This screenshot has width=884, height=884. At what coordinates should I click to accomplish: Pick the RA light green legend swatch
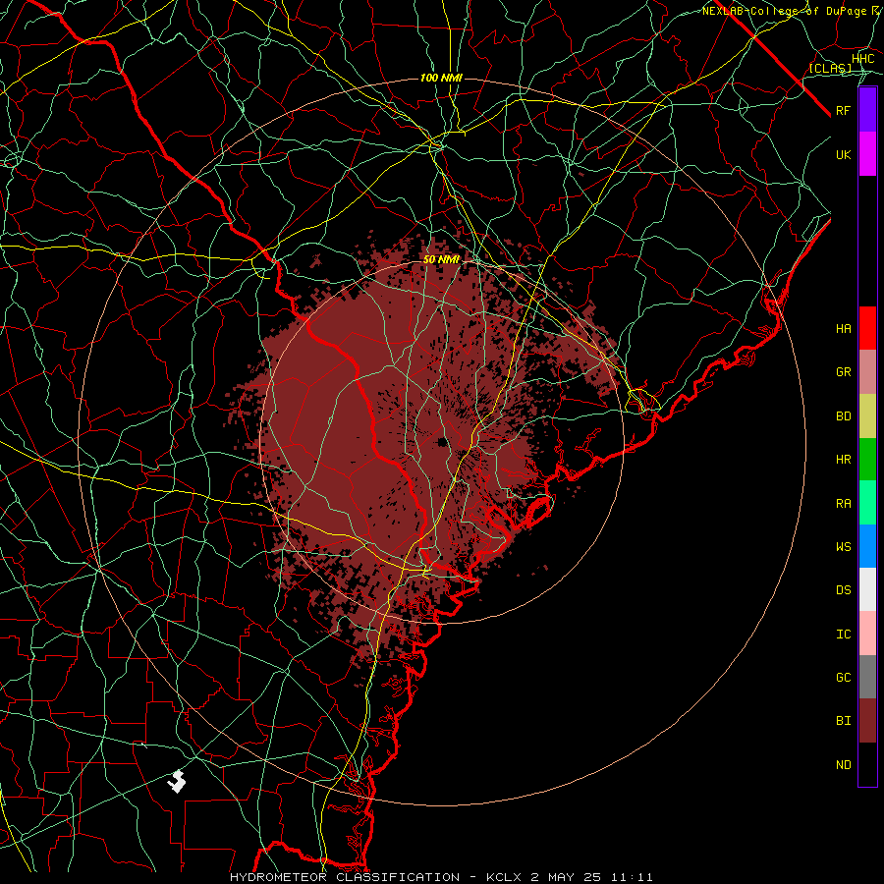[867, 503]
